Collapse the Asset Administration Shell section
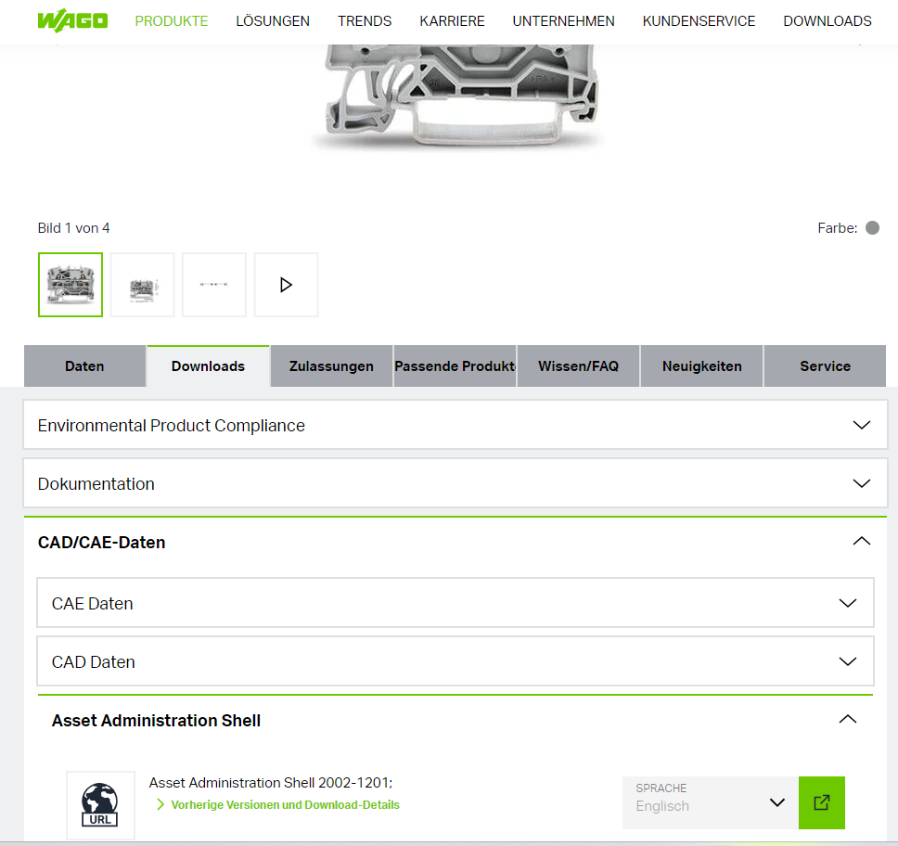The height and width of the screenshot is (846, 898). [x=847, y=719]
